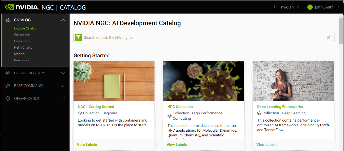Image resolution: width=344 pixels, height=151 pixels.
Task: Open the Deep Learning Frameworks link
Action: [x=280, y=107]
